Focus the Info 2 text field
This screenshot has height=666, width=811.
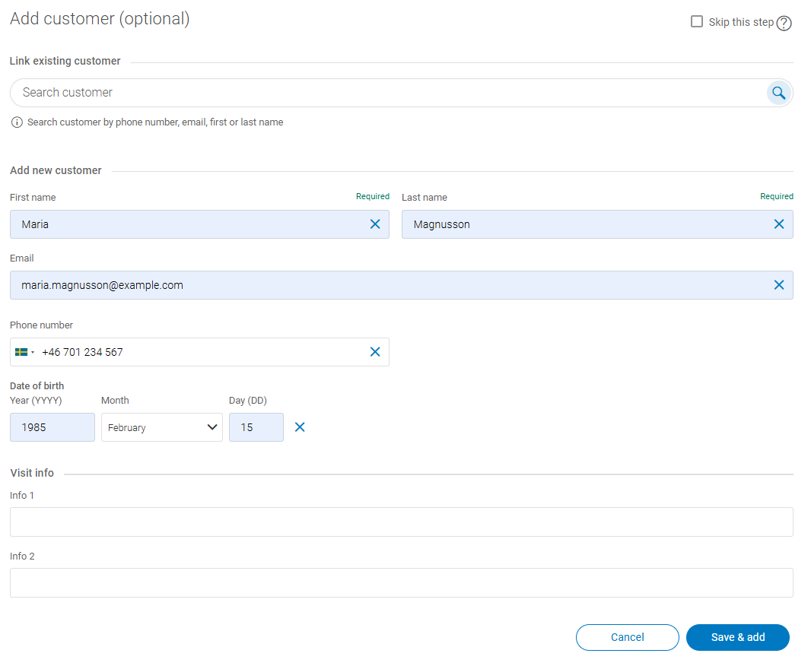[x=401, y=583]
